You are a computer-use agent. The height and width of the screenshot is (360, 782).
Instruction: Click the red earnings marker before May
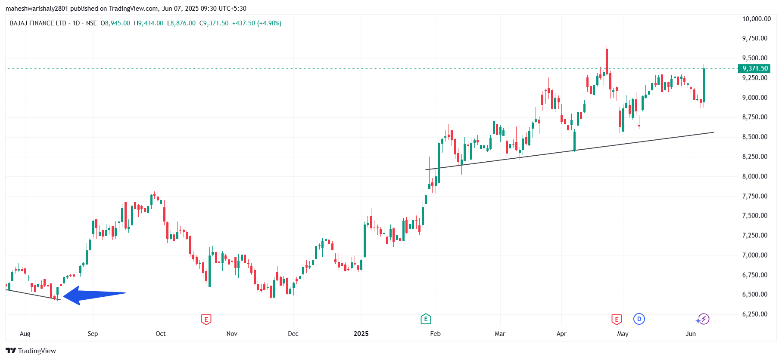point(617,319)
